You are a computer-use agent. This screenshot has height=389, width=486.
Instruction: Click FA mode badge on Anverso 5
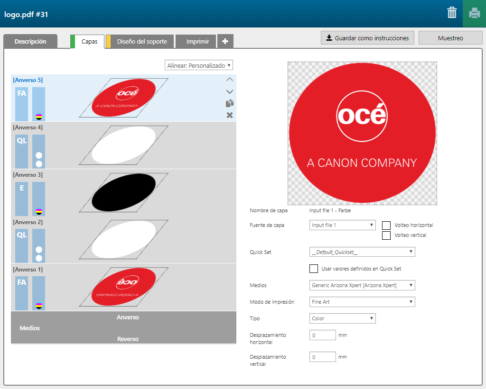pos(22,104)
